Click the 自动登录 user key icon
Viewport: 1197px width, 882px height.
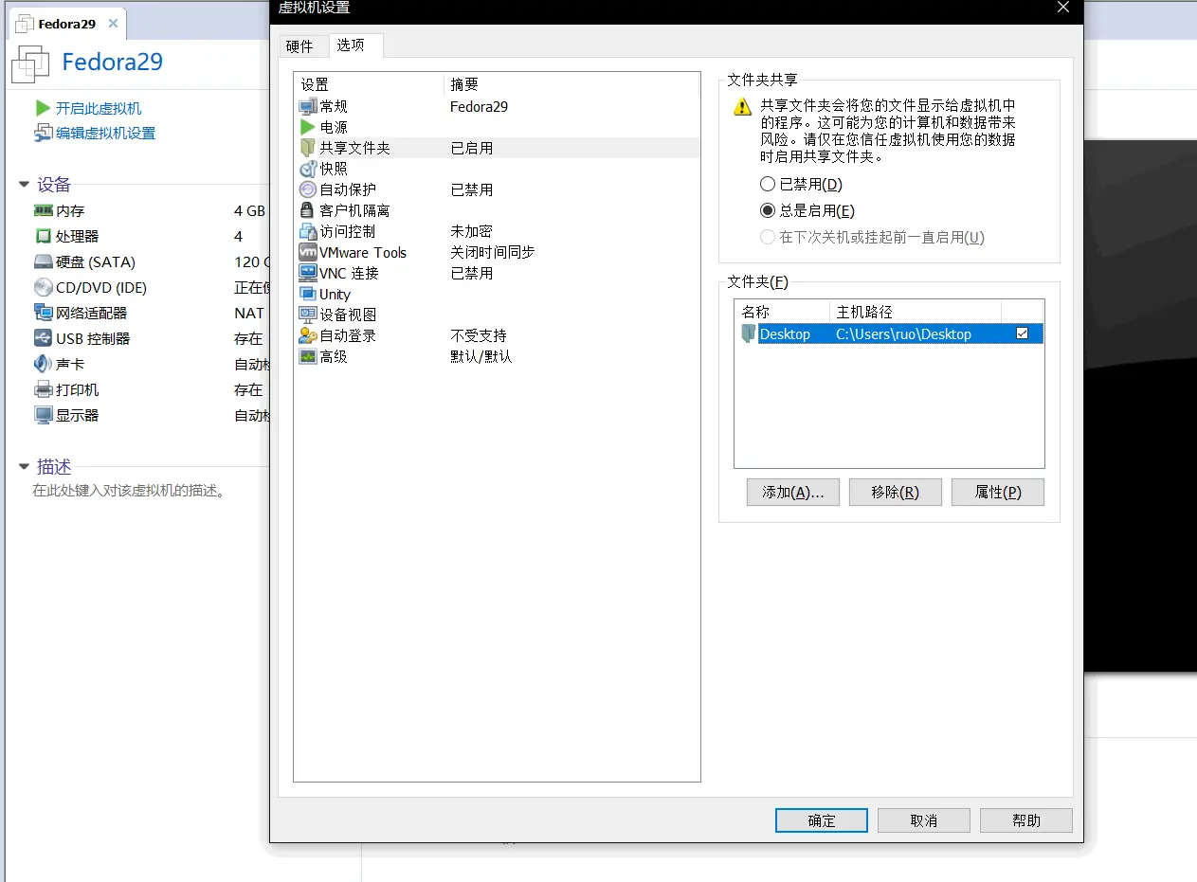[307, 335]
